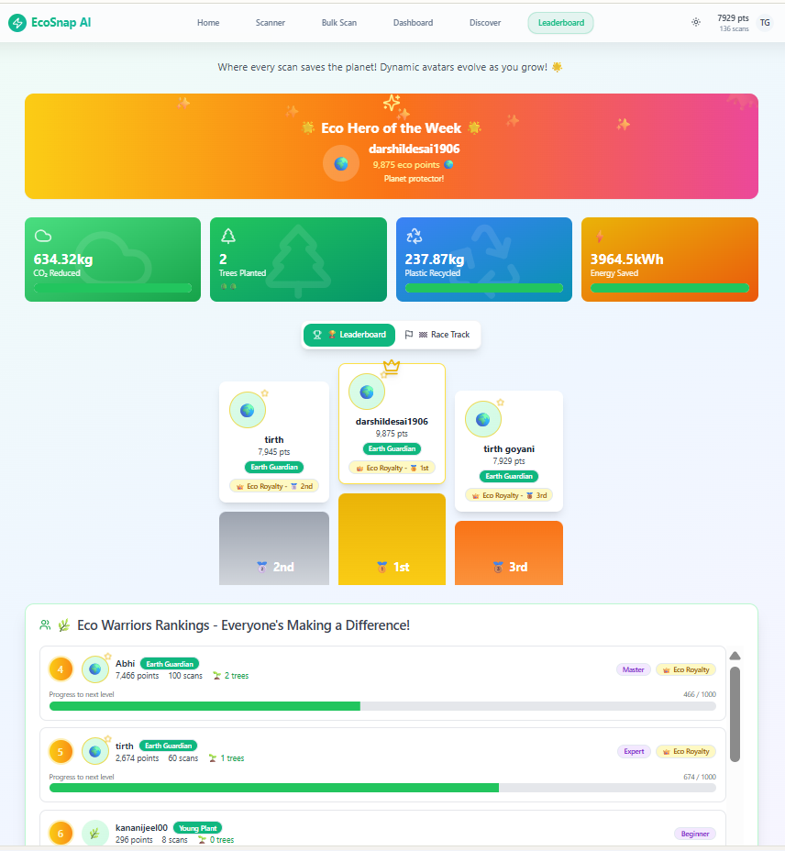Toggle the light/dark theme sun icon
Viewport: 785px width, 851px height.
(696, 23)
